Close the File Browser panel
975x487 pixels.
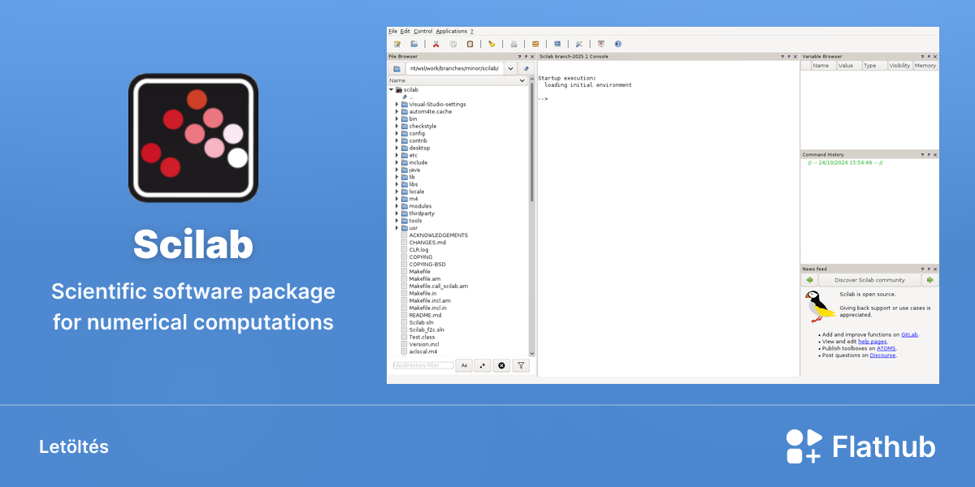pos(533,57)
